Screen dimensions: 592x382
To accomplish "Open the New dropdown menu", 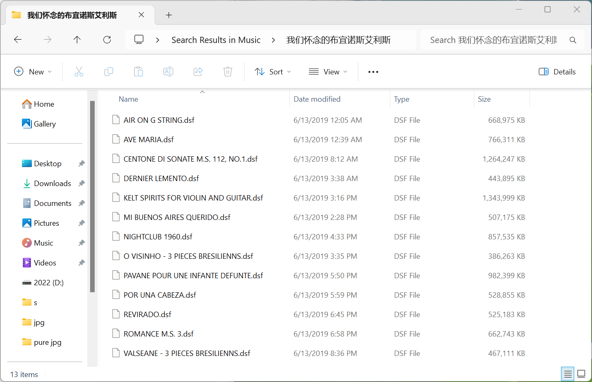I will 33,72.
